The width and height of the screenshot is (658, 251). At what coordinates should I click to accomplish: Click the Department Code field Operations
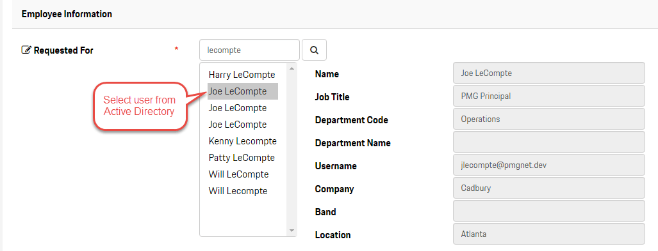point(549,119)
